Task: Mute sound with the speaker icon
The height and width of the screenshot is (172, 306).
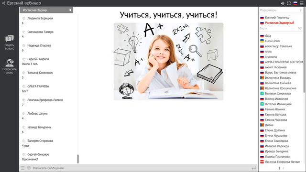Action: (x=283, y=3)
